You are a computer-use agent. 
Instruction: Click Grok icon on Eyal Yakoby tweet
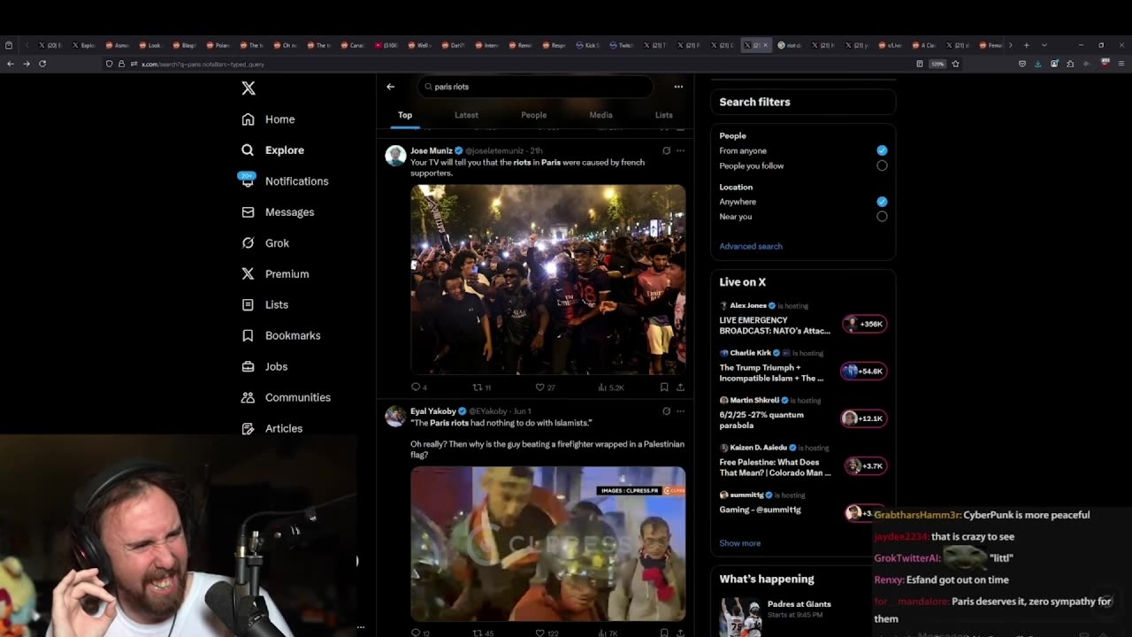point(666,411)
